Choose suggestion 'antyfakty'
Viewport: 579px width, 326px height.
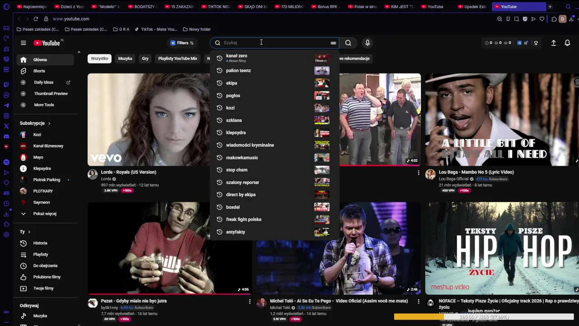pyautogui.click(x=275, y=232)
